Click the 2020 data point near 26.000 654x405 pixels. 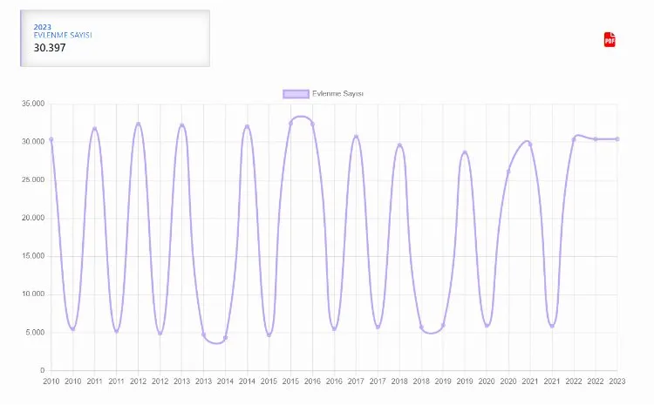point(508,171)
